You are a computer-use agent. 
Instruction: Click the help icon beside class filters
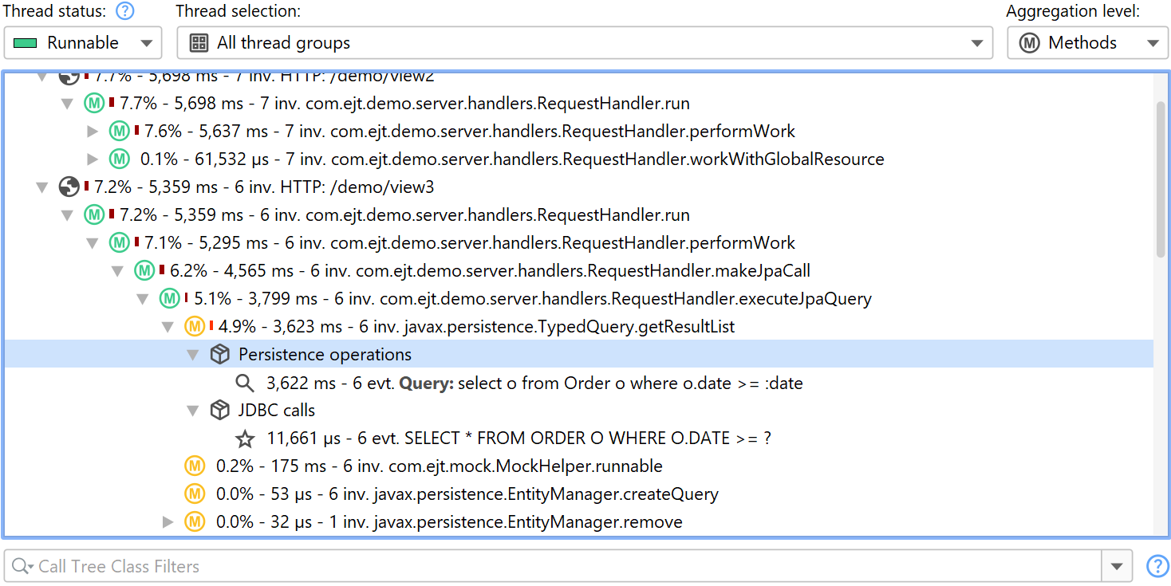pos(1157,566)
